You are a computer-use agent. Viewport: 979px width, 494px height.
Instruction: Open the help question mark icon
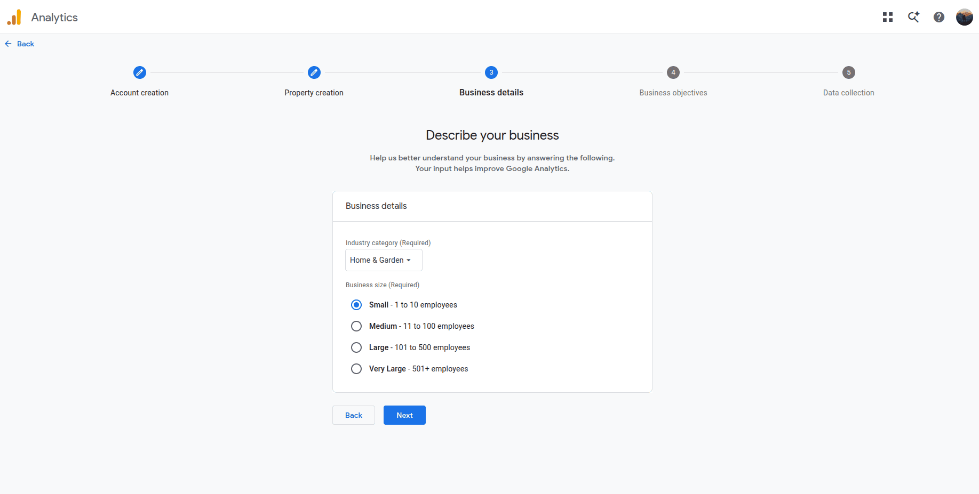[939, 17]
